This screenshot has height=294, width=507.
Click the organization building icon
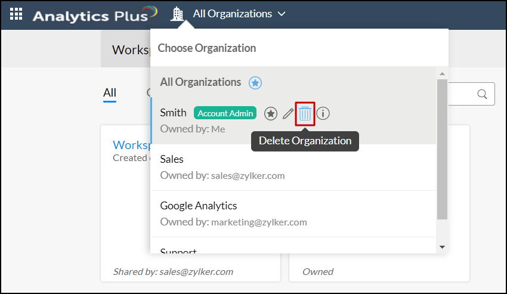[x=177, y=14]
